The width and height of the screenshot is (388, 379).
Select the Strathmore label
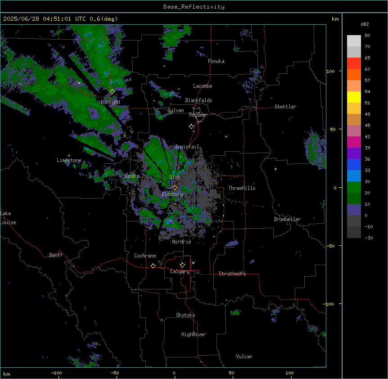232,274
